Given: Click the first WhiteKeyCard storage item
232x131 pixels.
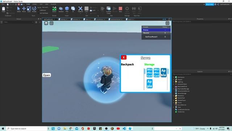Looking at the screenshot, I should tap(149, 73).
